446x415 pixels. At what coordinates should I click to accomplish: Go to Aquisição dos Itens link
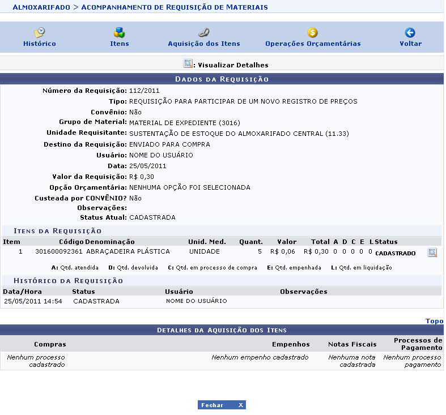[x=204, y=44]
